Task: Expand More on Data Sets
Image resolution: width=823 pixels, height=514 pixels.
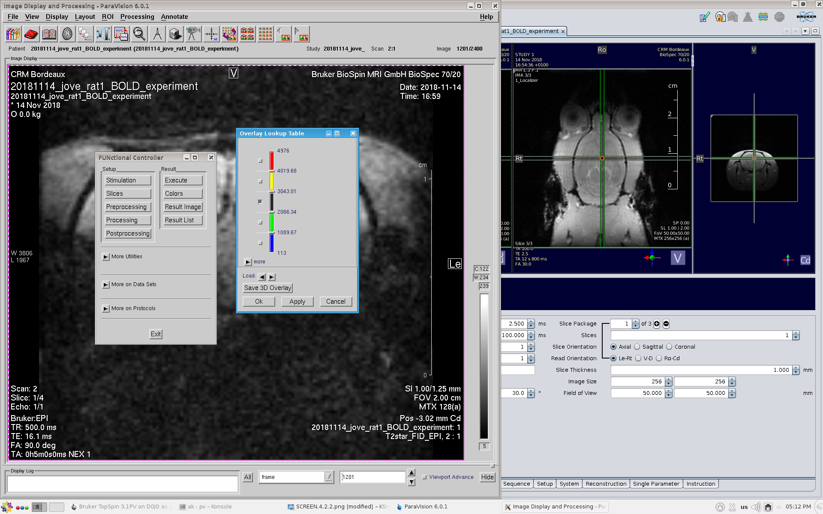Action: 105,285
